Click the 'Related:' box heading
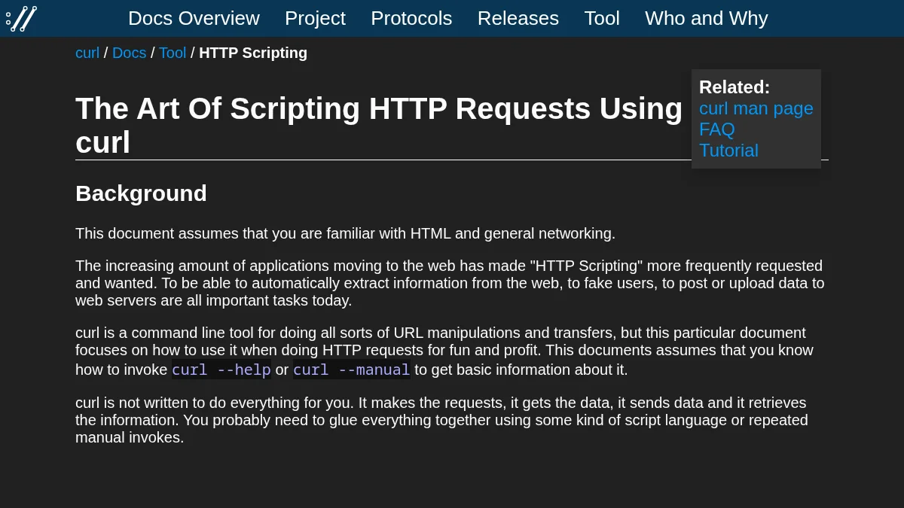Viewport: 904px width, 508px height. [734, 87]
